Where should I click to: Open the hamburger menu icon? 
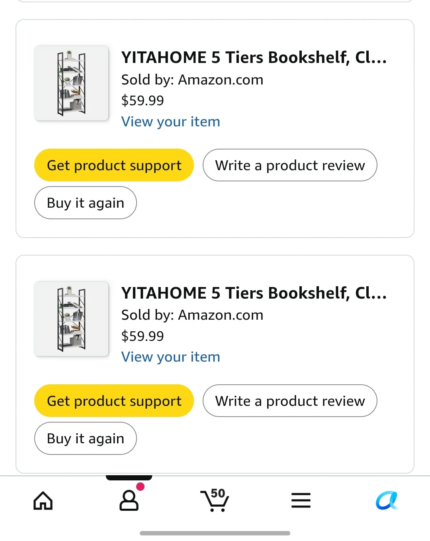point(301,500)
